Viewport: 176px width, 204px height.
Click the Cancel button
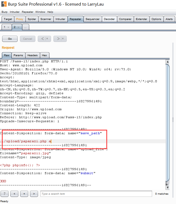(x=28, y=39)
